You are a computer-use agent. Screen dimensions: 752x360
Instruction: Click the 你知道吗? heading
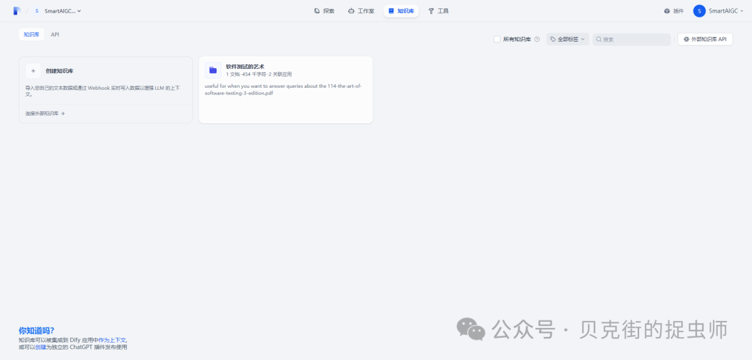(x=36, y=330)
